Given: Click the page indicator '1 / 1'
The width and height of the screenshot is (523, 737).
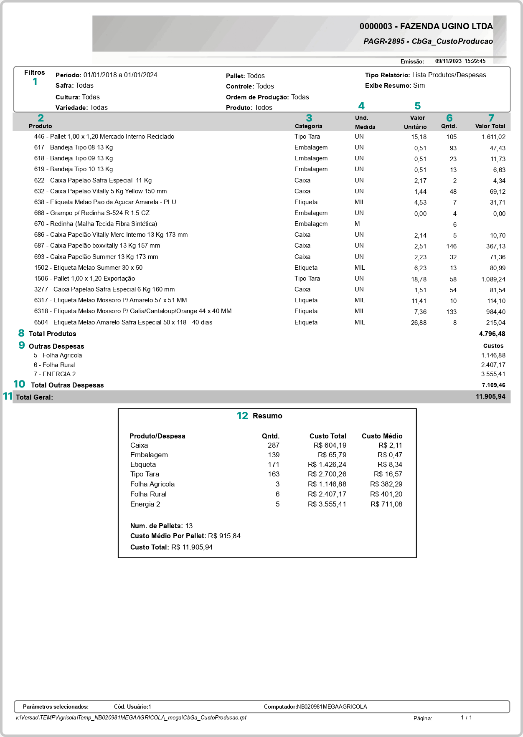Looking at the screenshot, I should [x=466, y=718].
